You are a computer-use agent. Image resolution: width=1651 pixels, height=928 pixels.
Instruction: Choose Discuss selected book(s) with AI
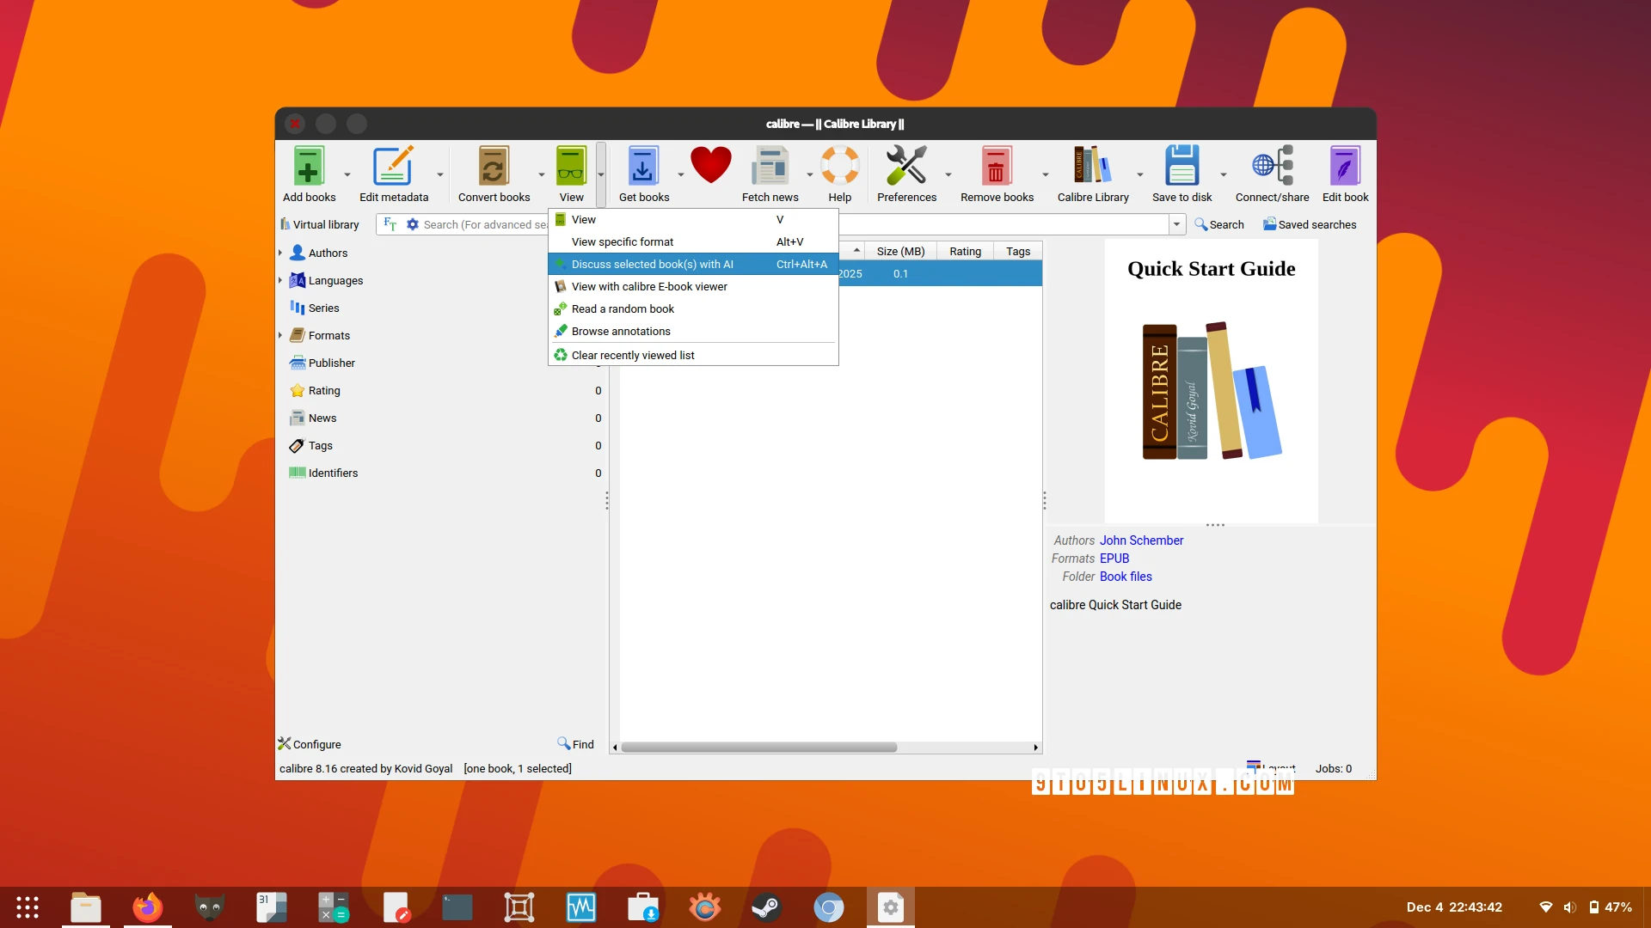point(654,264)
